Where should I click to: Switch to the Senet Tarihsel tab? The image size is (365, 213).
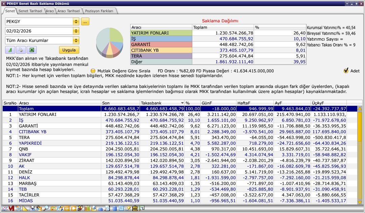pyautogui.click(x=30, y=11)
